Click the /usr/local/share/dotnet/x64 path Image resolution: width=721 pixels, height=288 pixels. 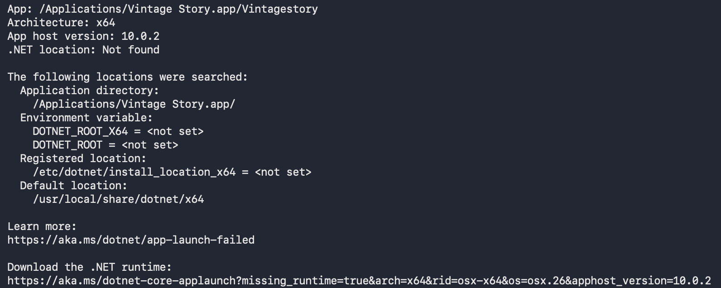[x=118, y=199]
